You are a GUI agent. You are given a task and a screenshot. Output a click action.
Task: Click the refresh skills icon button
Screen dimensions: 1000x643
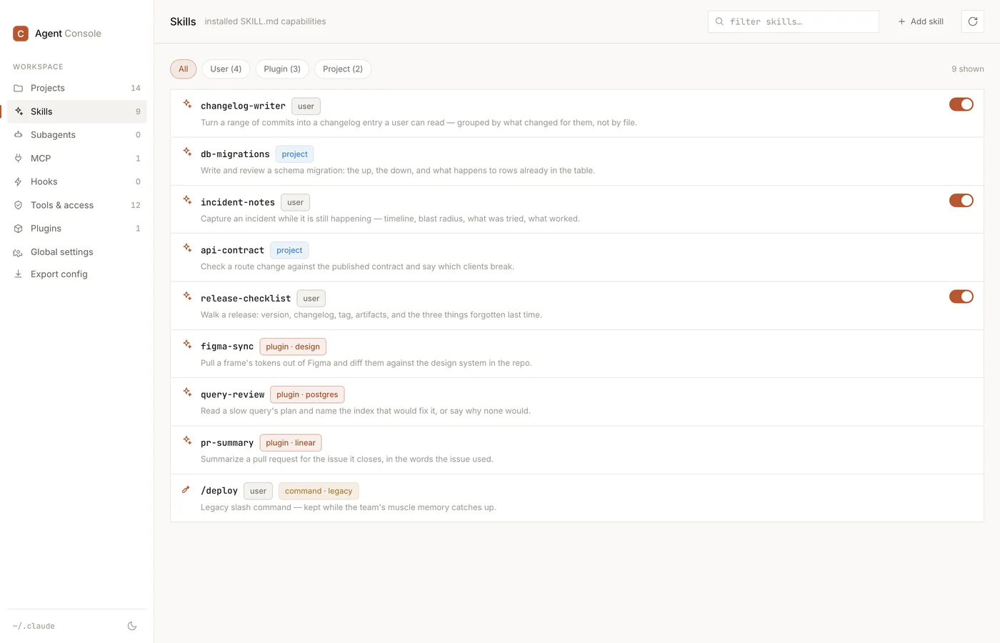tap(972, 21)
